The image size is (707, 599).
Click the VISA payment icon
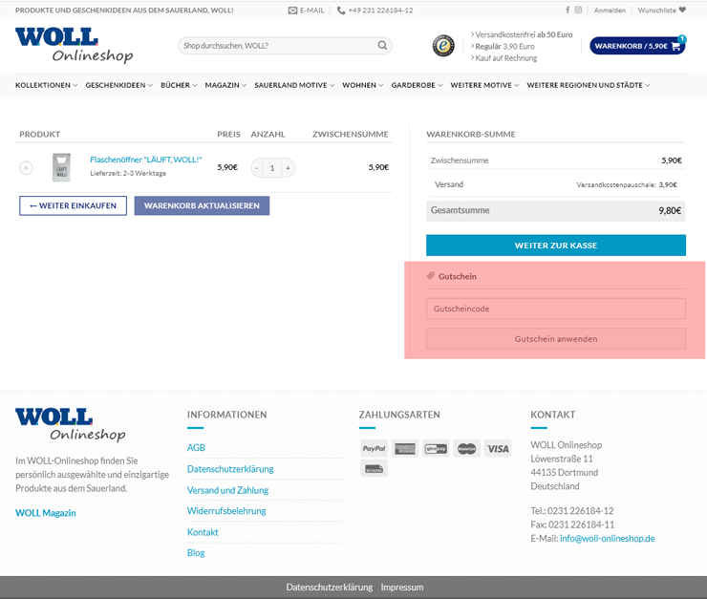pyautogui.click(x=498, y=448)
